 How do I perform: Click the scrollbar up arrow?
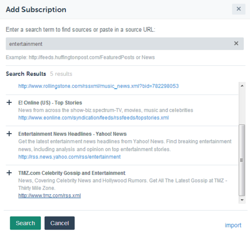pyautogui.click(x=242, y=86)
